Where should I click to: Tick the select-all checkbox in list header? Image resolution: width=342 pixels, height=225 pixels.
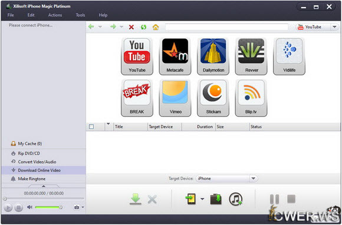point(91,126)
